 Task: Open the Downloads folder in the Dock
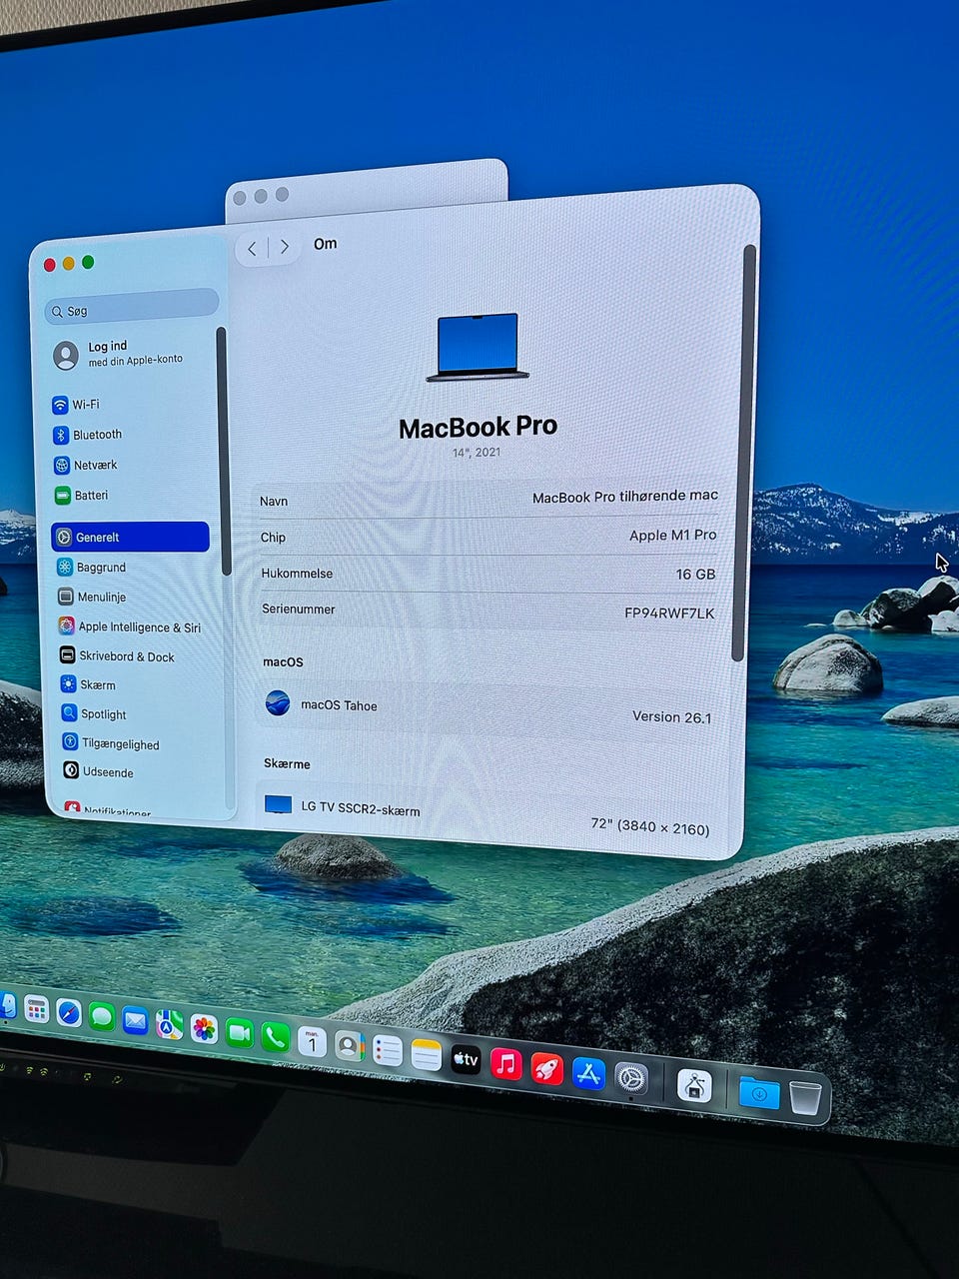[x=759, y=1093]
